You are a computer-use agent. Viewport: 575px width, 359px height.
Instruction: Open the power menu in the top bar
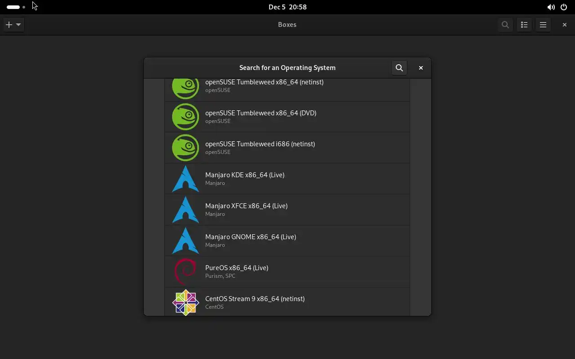564,7
